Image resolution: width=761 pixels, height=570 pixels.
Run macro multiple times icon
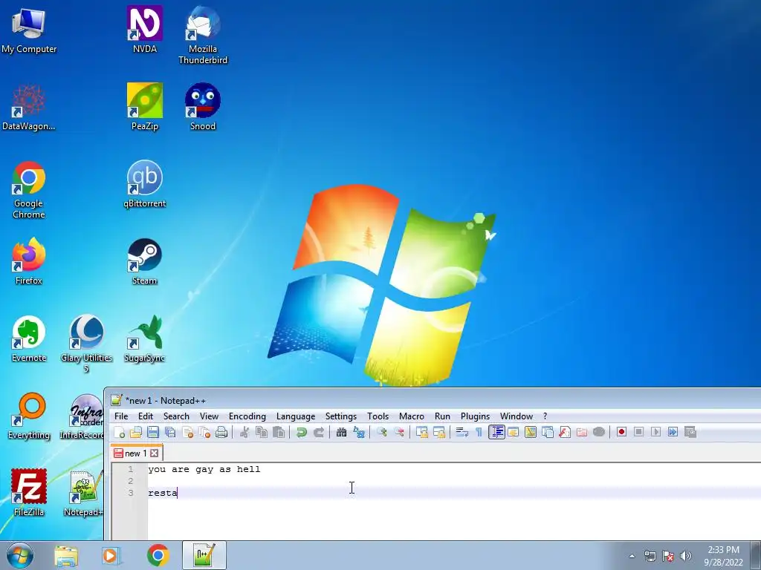click(x=673, y=432)
